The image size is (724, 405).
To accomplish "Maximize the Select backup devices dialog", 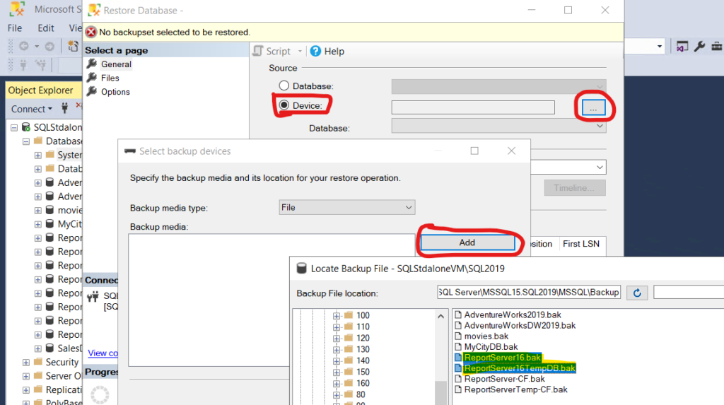I will tap(474, 151).
